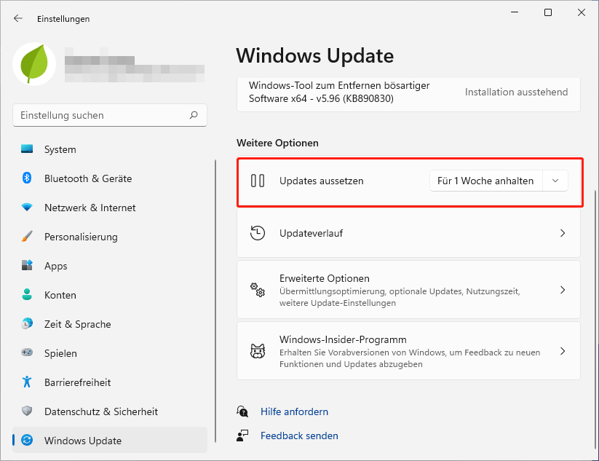Click the pause icon beside Updates aussetzen
Image resolution: width=599 pixels, height=461 pixels.
coord(258,181)
